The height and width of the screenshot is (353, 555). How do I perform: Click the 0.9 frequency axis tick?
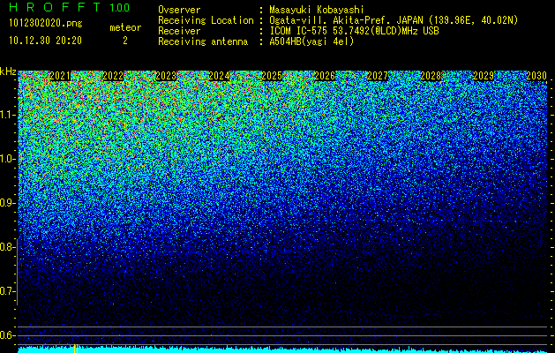pos(7,203)
